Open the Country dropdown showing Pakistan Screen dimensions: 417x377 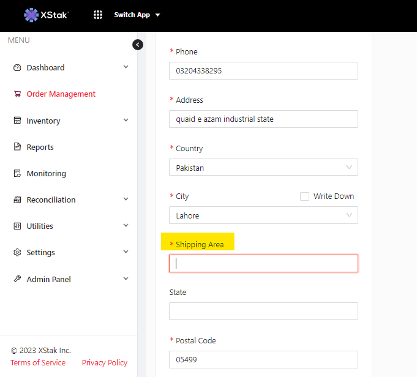coord(263,168)
